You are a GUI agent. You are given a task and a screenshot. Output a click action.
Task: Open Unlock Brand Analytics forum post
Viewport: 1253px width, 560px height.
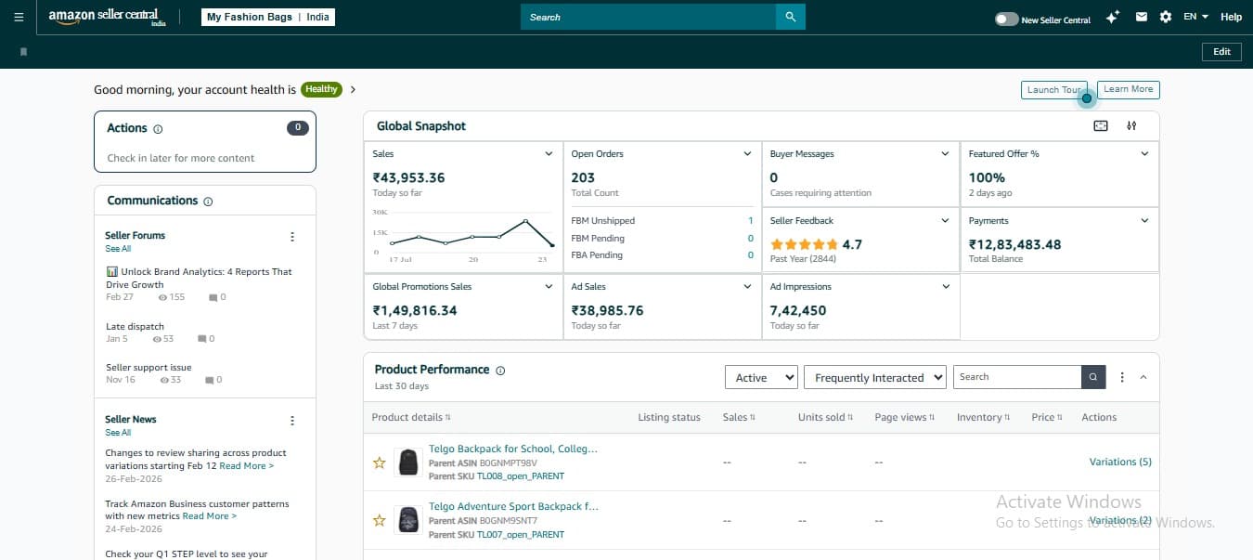(x=199, y=279)
